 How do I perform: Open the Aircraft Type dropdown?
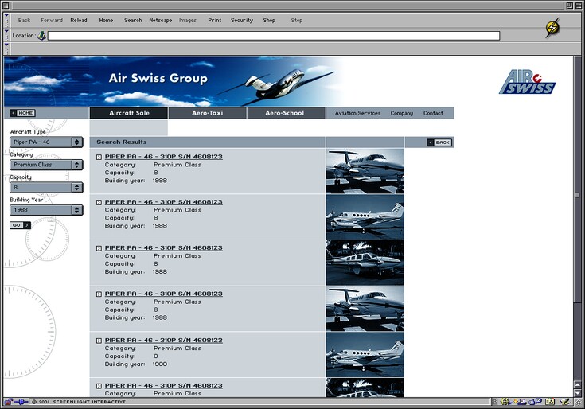(x=46, y=142)
